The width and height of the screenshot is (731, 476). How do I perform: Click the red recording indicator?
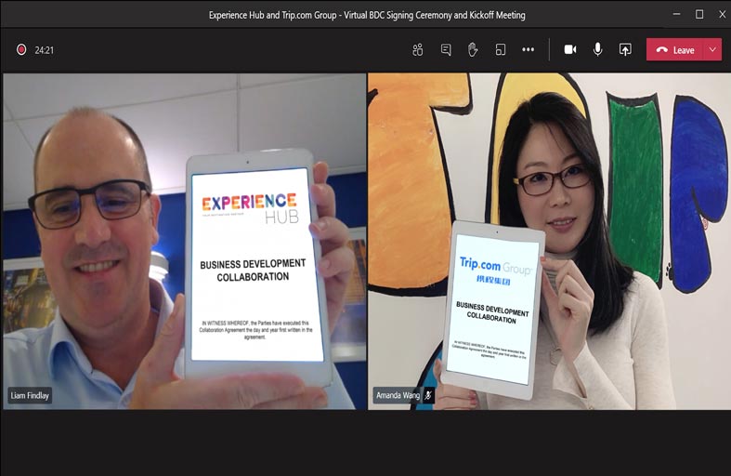(20, 50)
